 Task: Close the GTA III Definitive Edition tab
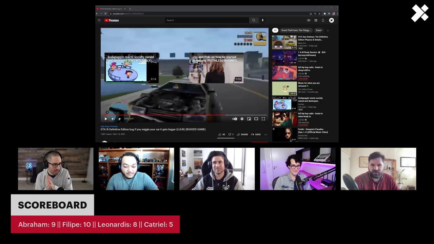point(125,9)
